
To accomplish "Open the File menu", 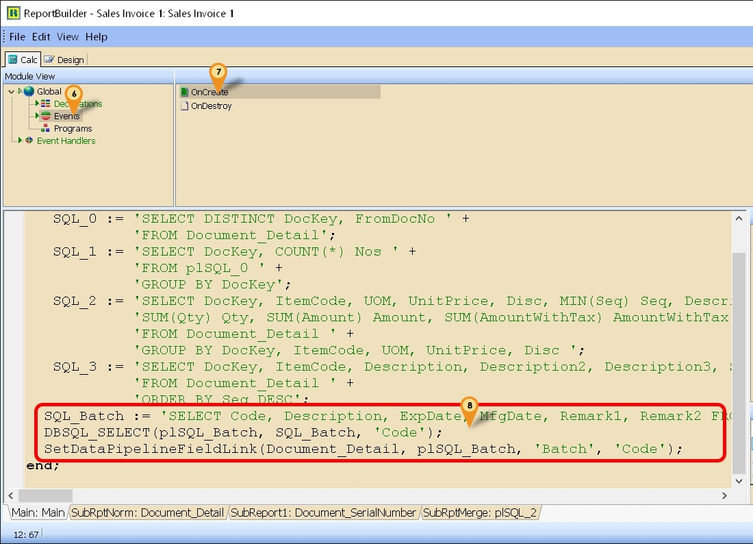I will pos(16,37).
